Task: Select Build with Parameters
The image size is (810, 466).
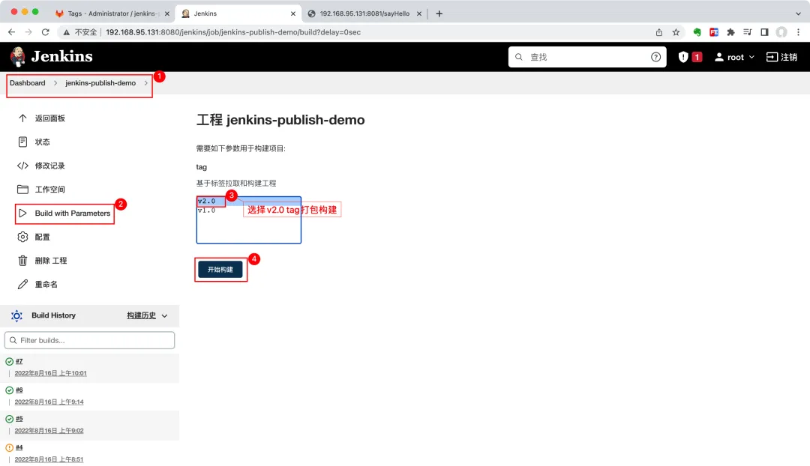Action: (x=73, y=213)
